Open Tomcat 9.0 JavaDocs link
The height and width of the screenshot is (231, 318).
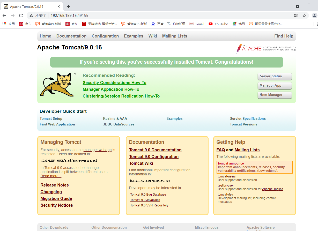(x=145, y=200)
